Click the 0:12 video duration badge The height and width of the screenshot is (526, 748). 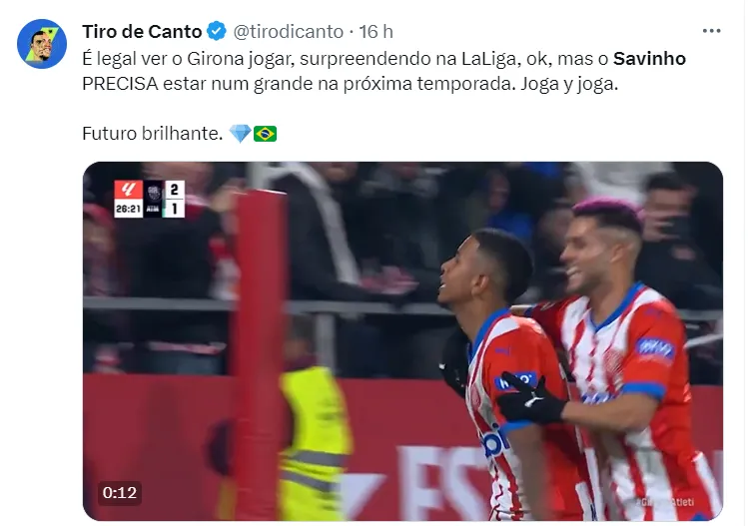click(x=119, y=493)
